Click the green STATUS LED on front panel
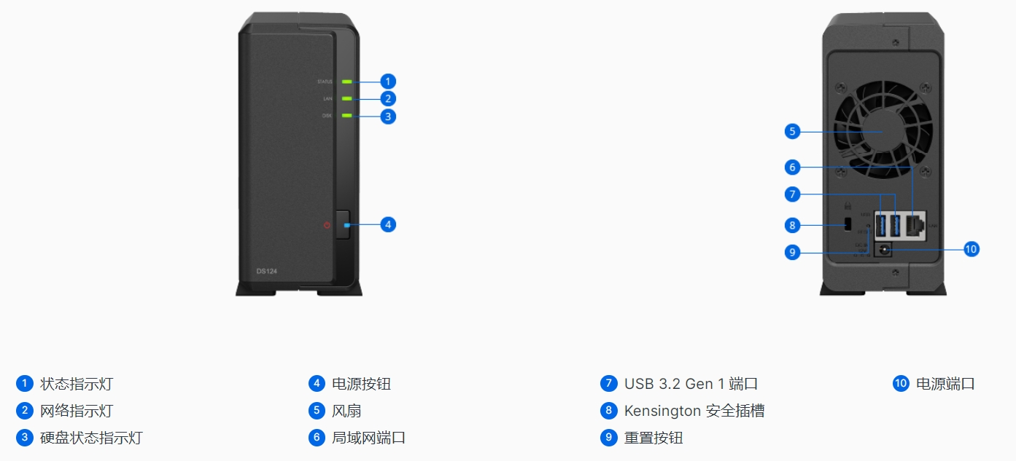1016x461 pixels. (346, 82)
